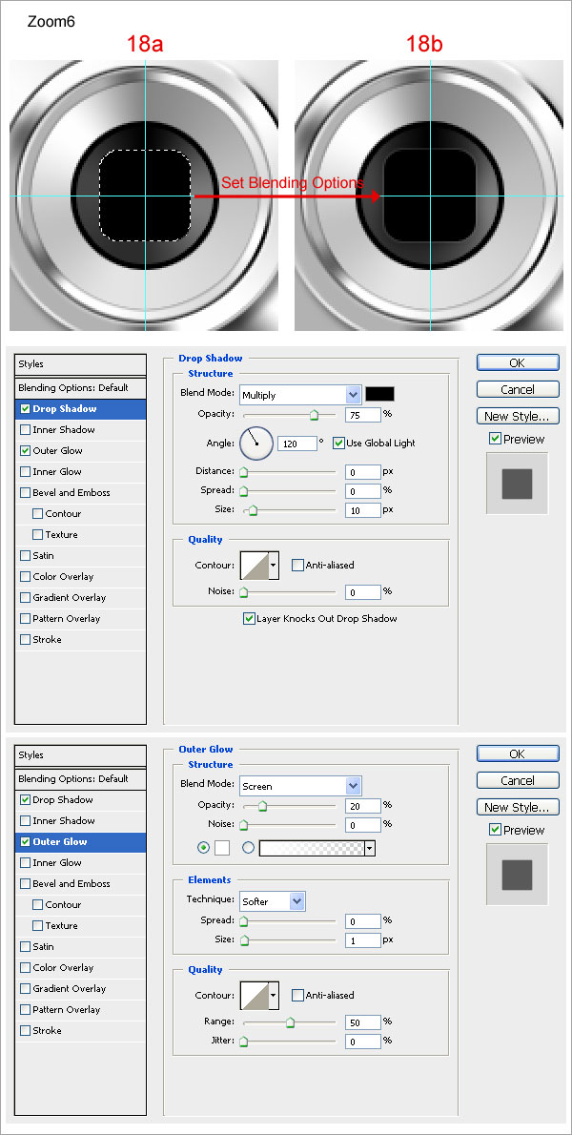Click the glow gradient preview bar

(312, 848)
